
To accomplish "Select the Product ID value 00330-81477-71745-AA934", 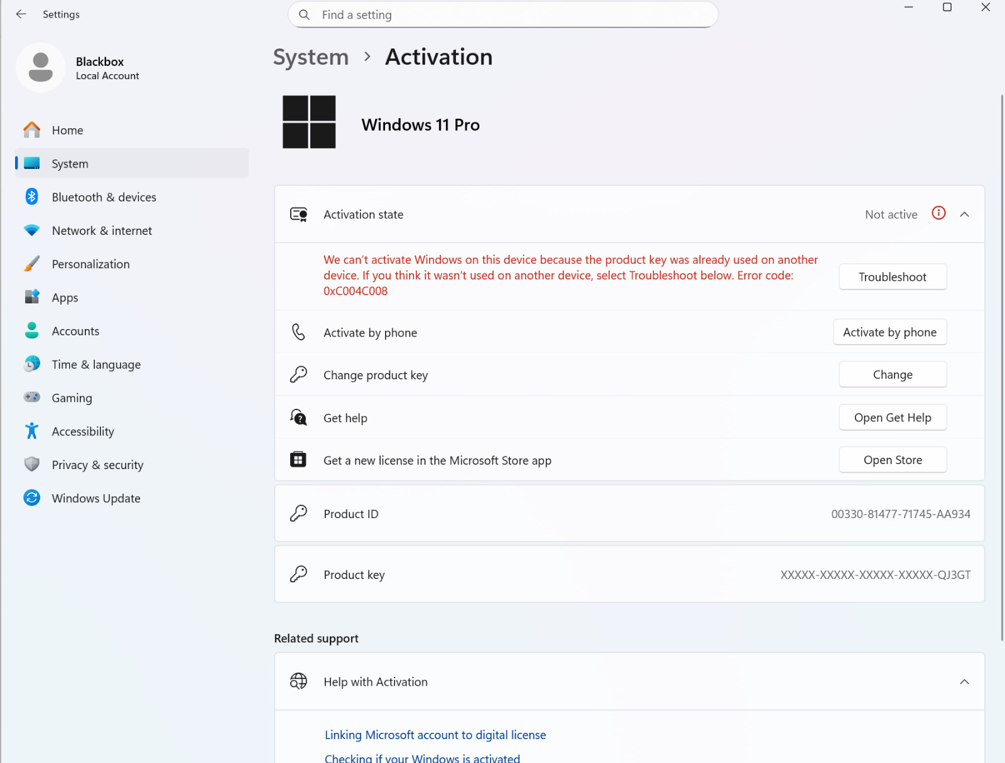I will click(901, 514).
